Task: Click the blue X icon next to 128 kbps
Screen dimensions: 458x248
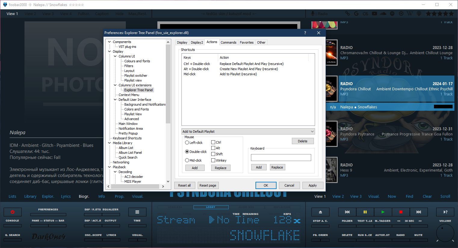Action: [x=297, y=221]
